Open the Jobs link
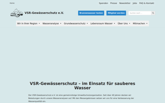The image size is (165, 103). (x=135, y=3)
